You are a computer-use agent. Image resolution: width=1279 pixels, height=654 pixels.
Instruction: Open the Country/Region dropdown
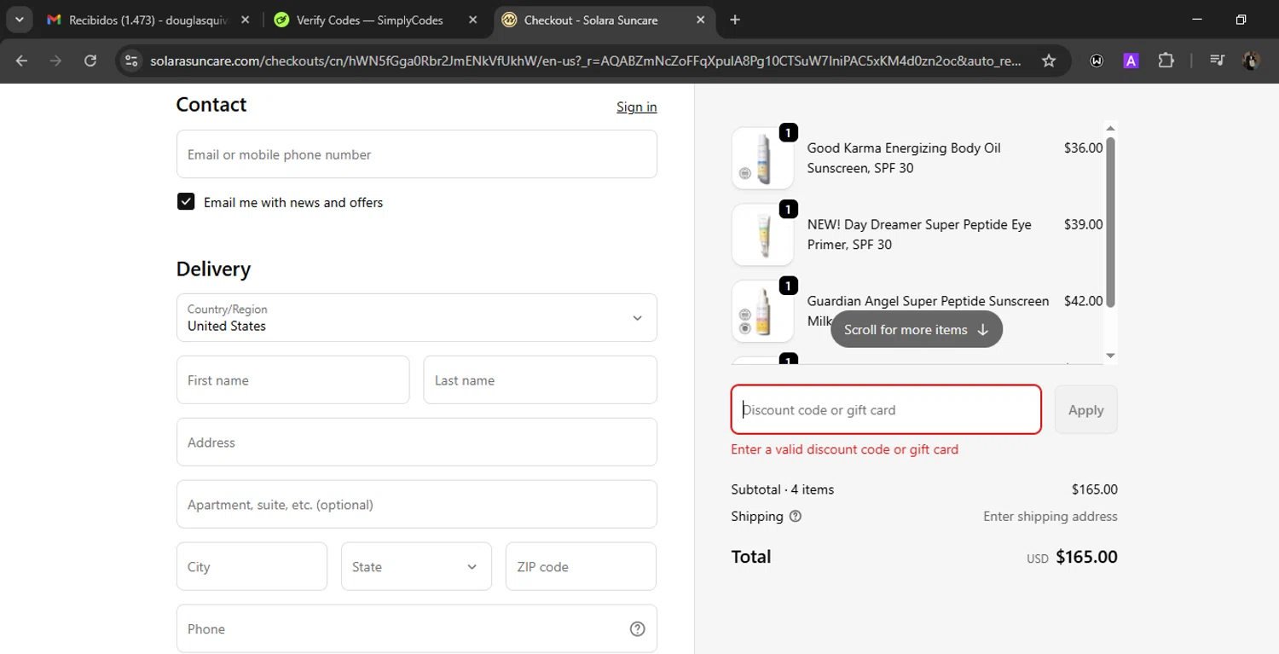(x=416, y=317)
